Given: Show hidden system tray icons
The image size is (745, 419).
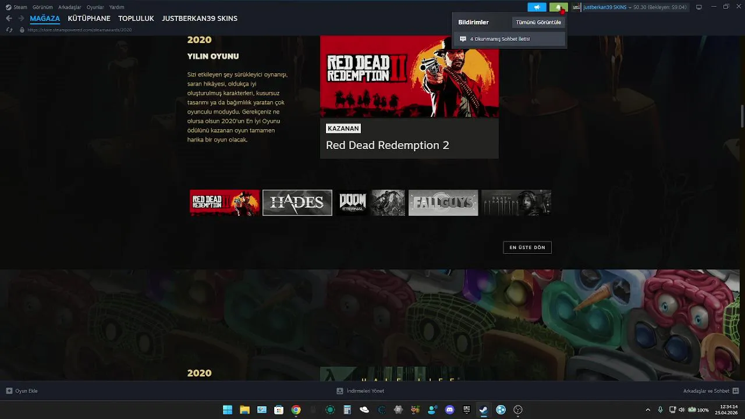Looking at the screenshot, I should coord(648,410).
